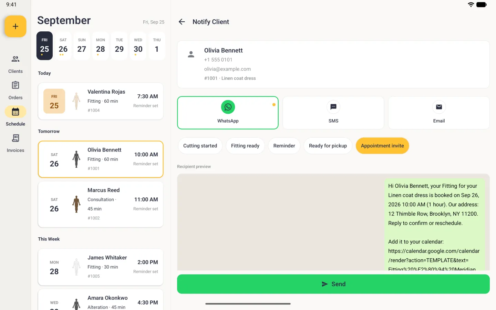Open Olivia Bennett's 10:00 AM fitting card
This screenshot has width=496, height=310.
coord(101,159)
